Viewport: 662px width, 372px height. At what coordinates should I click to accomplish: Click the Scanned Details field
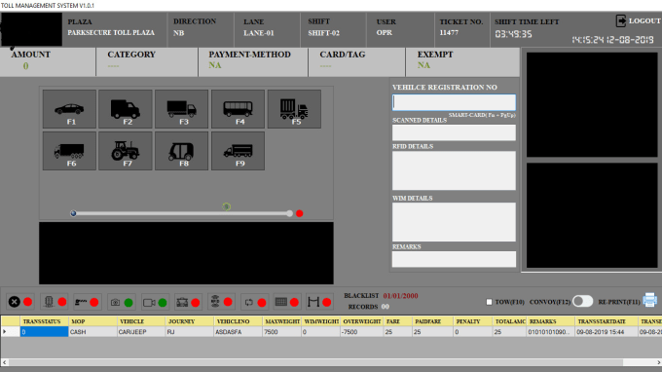point(454,132)
